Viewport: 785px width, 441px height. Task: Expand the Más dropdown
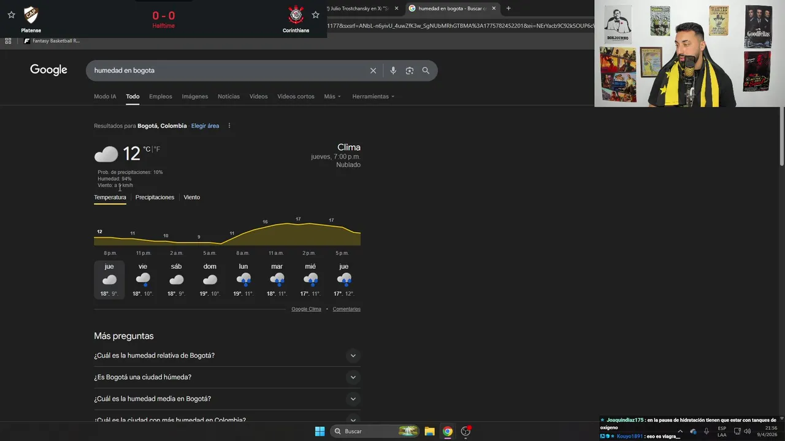[x=332, y=96]
